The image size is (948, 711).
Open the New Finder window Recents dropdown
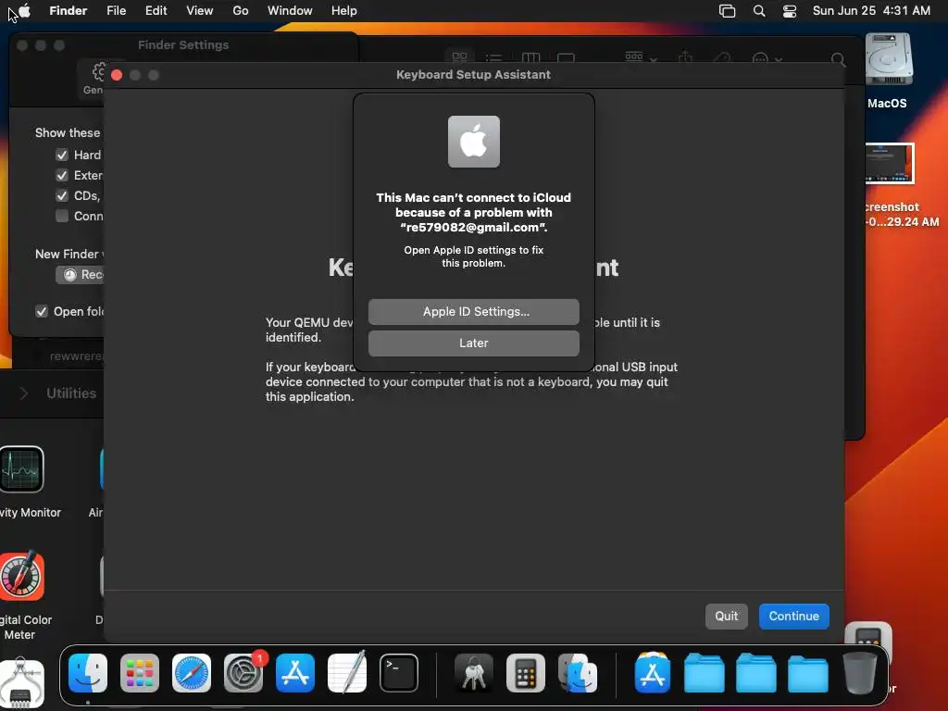click(x=80, y=274)
